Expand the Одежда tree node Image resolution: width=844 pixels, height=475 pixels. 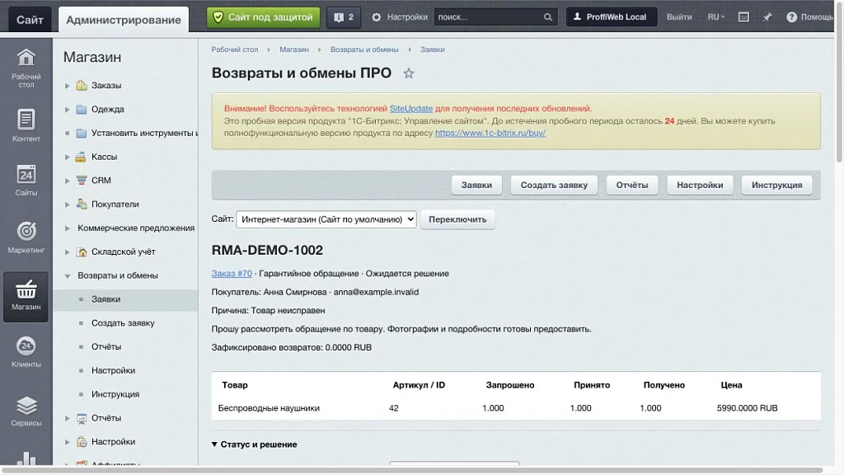tap(68, 110)
